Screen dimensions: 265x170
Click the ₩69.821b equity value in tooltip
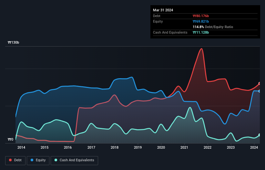[201, 21]
